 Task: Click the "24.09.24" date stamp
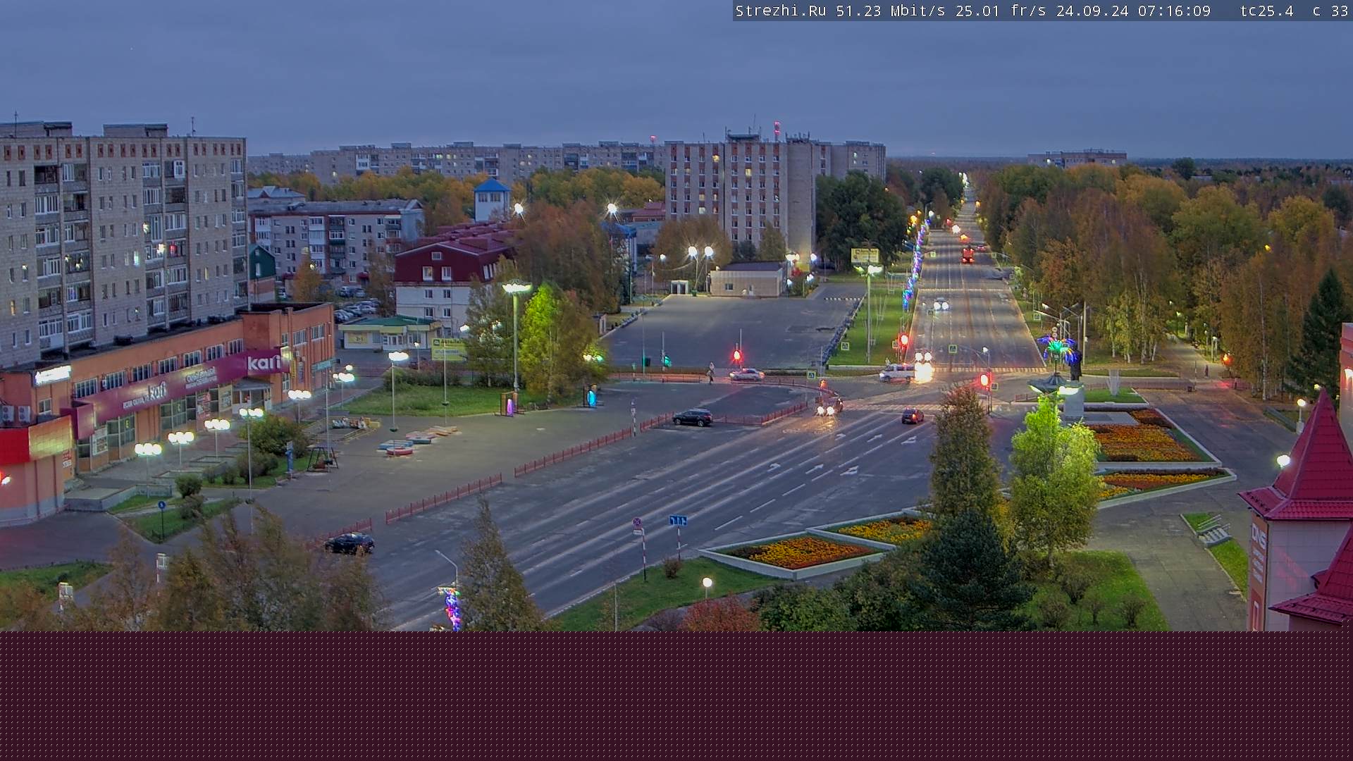1092,11
